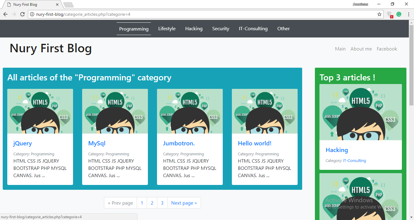Bookmark this page with the star icon
Image resolution: width=414 pixels, height=220 pixels.
tap(379, 14)
